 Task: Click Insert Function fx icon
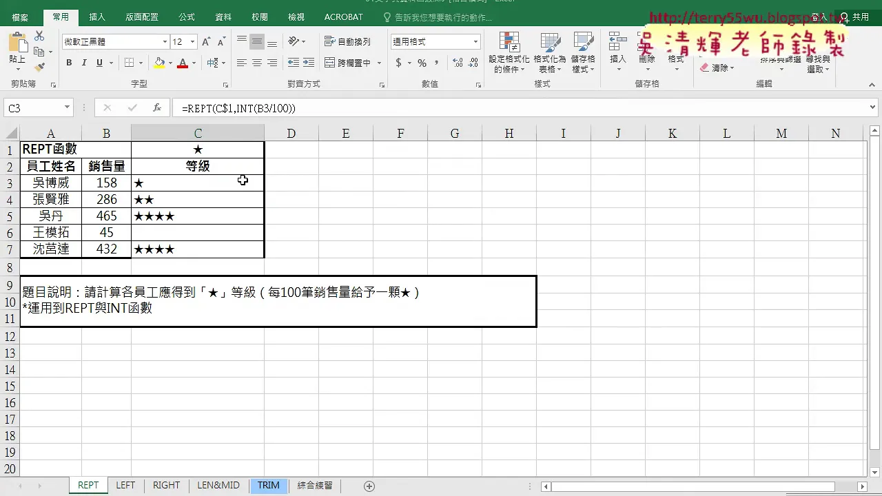pyautogui.click(x=157, y=108)
